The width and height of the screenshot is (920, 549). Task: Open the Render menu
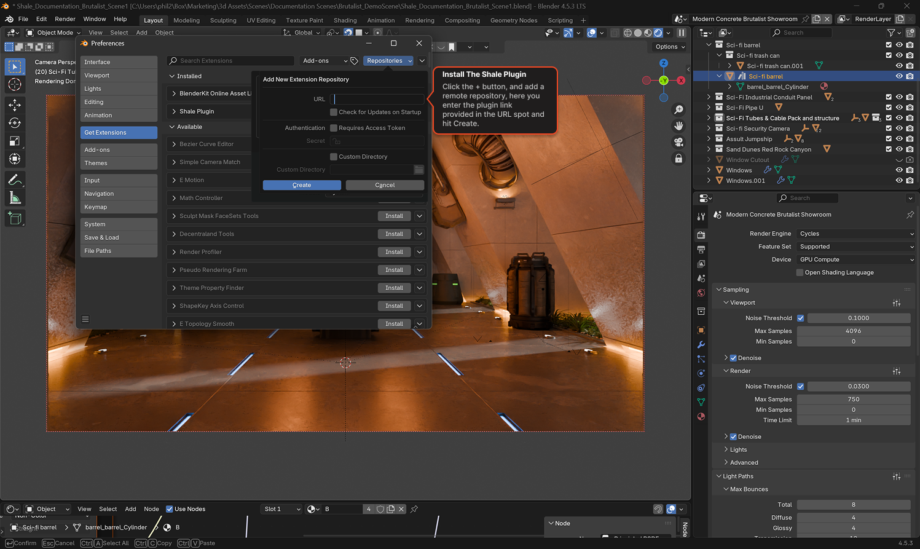pyautogui.click(x=65, y=19)
